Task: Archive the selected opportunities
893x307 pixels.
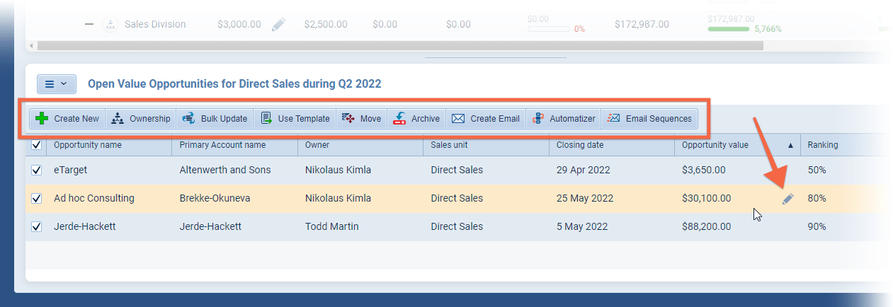Action: pos(400,119)
